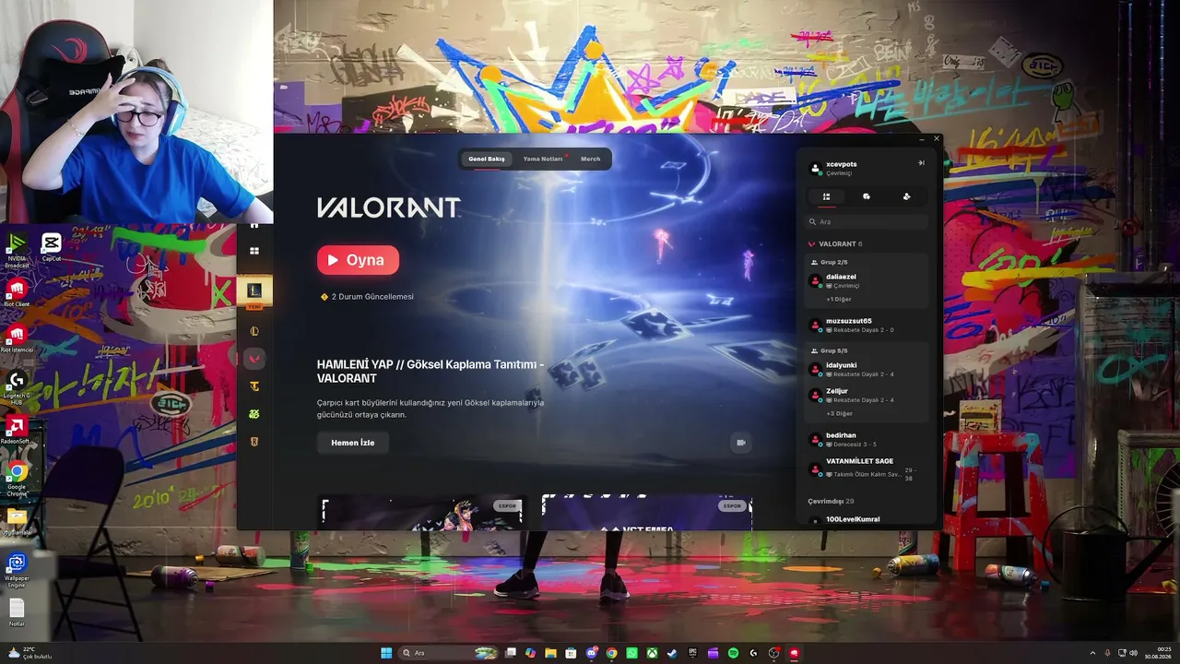
Task: Open the Wallpaper Engine desktop shortcut
Action: 17,571
